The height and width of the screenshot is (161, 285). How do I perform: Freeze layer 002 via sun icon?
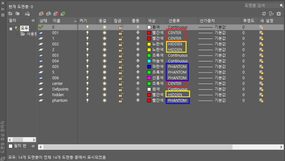(x=104, y=44)
